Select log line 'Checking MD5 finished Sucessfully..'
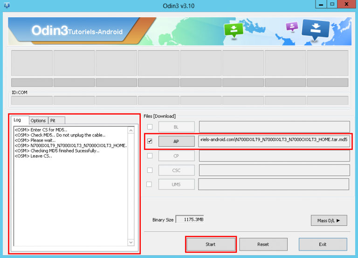 57,150
